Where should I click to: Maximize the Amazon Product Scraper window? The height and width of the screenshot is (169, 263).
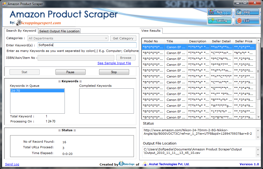point(245,3)
